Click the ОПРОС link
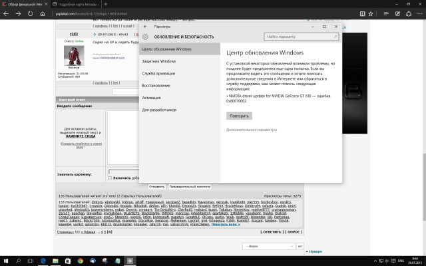Screen dimensions: 426x266 (294, 232)
